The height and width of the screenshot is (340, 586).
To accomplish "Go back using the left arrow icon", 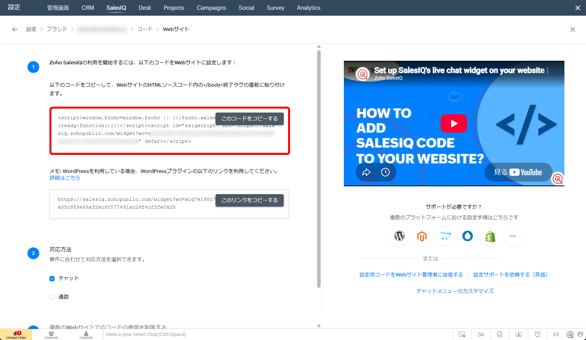I will point(15,29).
